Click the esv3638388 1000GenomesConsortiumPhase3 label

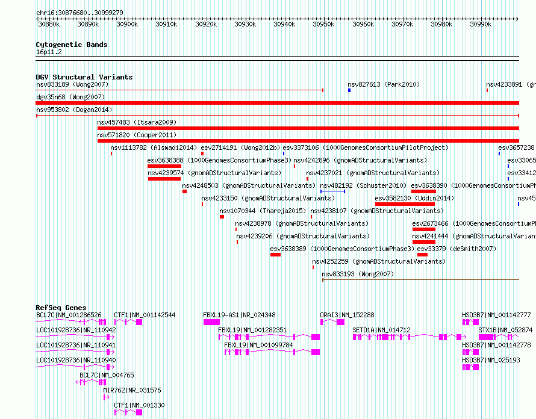click(219, 160)
